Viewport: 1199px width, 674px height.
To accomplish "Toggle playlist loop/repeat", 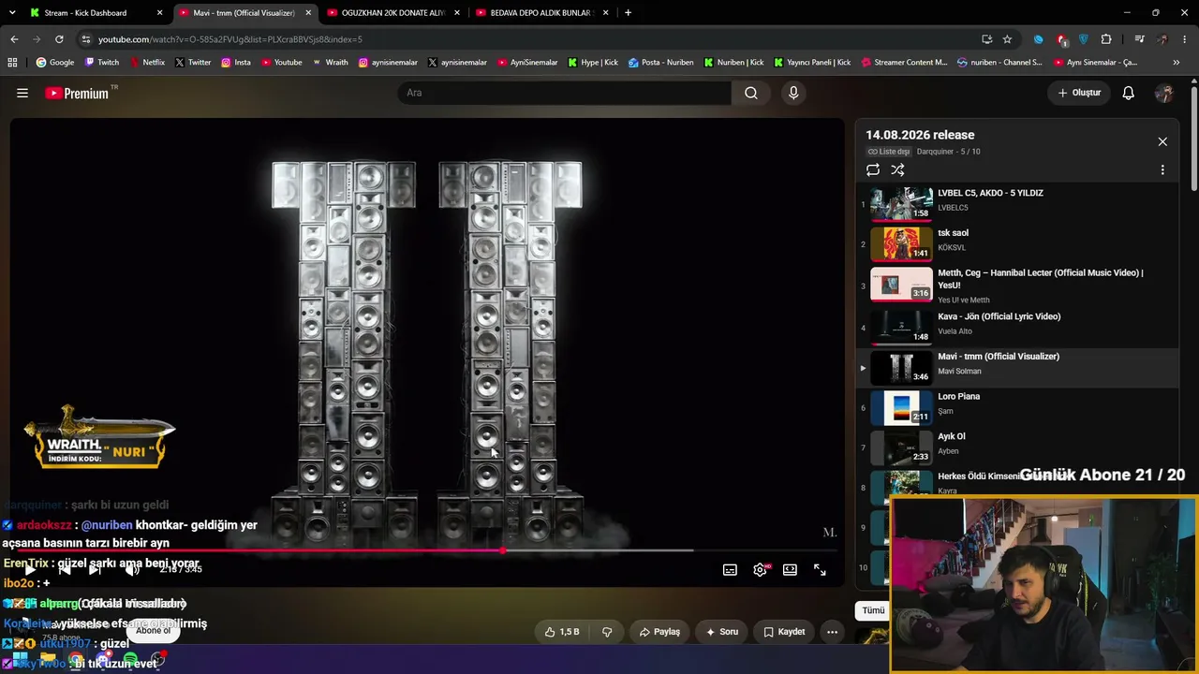I will [x=873, y=169].
